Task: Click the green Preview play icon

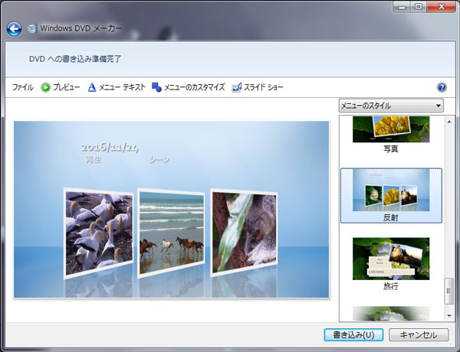Action: coord(45,87)
